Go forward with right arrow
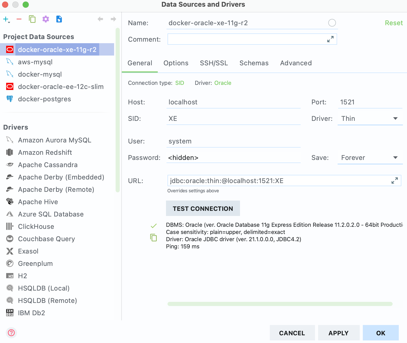 tap(113, 19)
